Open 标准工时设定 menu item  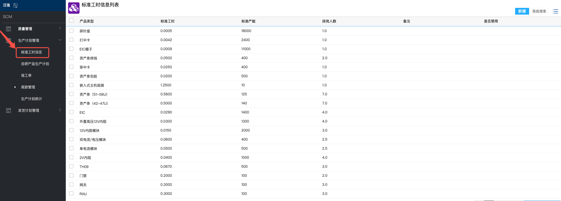(32, 52)
